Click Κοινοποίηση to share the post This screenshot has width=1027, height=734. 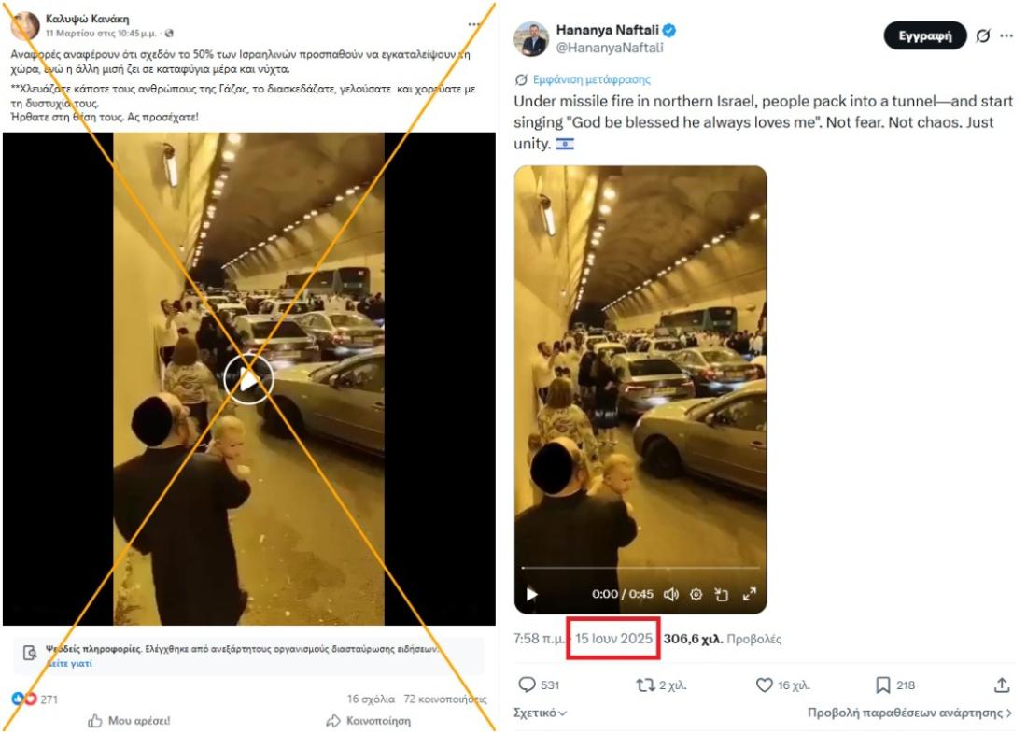click(x=368, y=721)
